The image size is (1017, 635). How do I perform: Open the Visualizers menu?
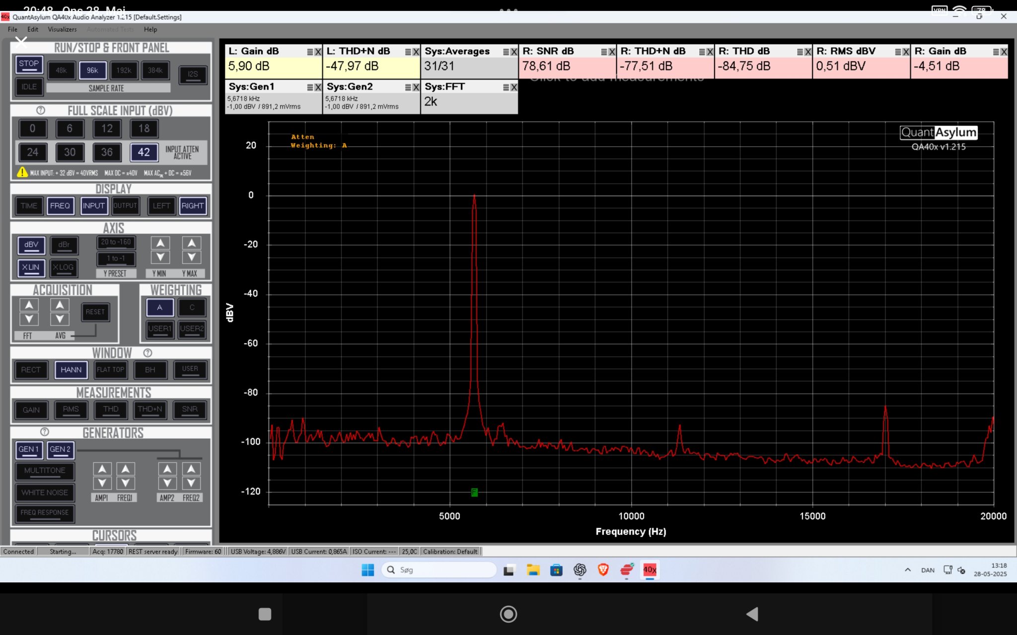62,29
